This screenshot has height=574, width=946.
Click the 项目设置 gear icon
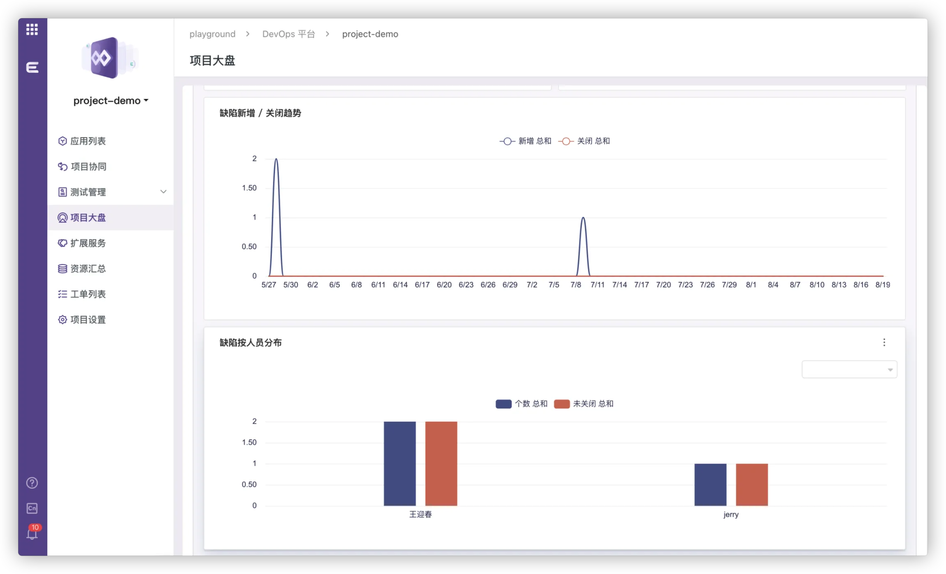62,319
